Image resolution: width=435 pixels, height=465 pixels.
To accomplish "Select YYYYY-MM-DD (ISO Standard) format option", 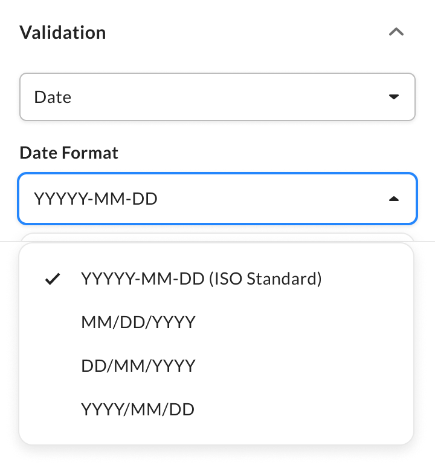I will pyautogui.click(x=201, y=279).
